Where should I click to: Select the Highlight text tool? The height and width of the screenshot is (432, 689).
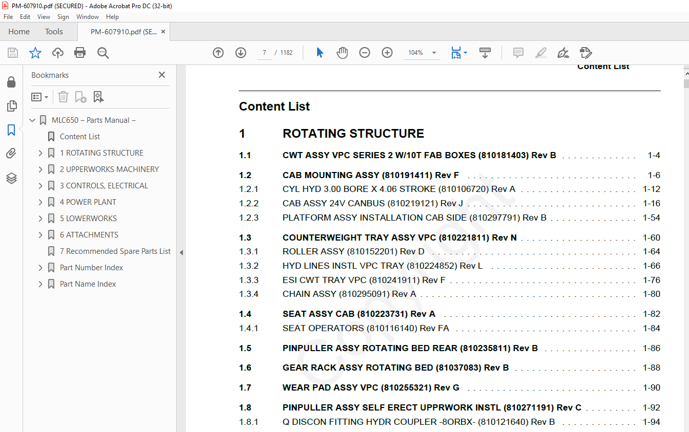540,53
